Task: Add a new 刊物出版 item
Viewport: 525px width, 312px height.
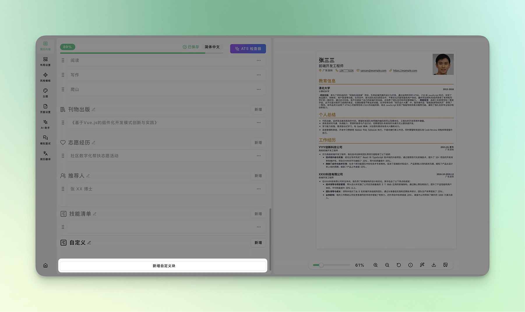Action: tap(258, 109)
